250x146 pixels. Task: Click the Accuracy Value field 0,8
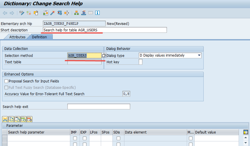[x=126, y=94]
